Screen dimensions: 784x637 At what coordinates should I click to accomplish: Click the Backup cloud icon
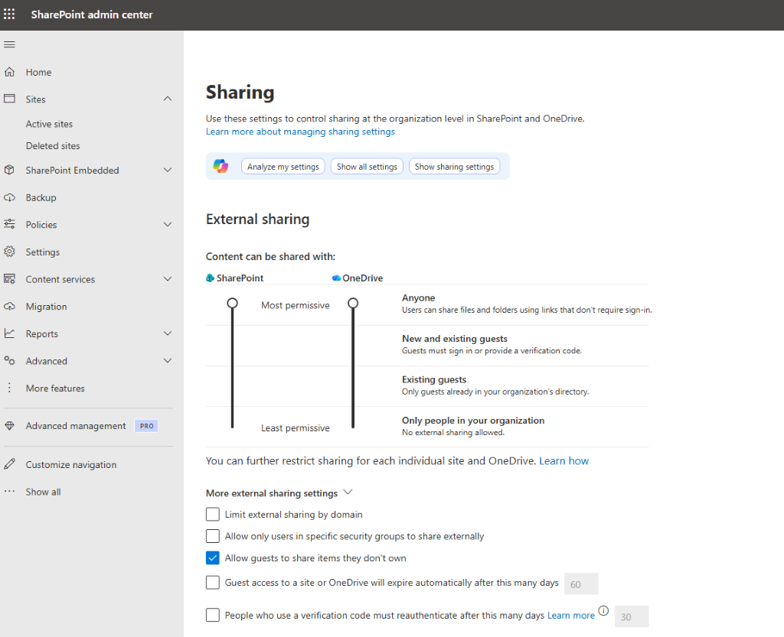point(9,197)
